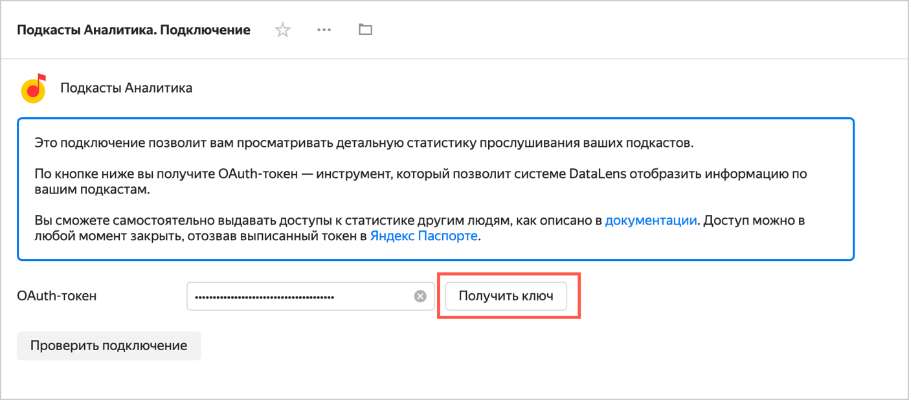Click the text Доступ можно в любой момент
This screenshot has height=400, width=909.
coord(754,221)
